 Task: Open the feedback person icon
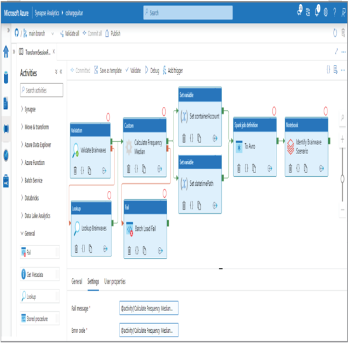click(x=343, y=12)
